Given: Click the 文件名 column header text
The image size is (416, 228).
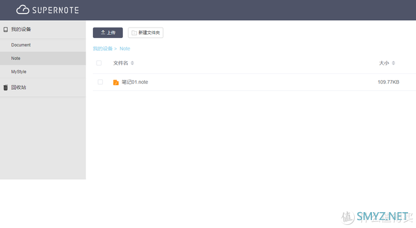Looking at the screenshot, I should (121, 63).
